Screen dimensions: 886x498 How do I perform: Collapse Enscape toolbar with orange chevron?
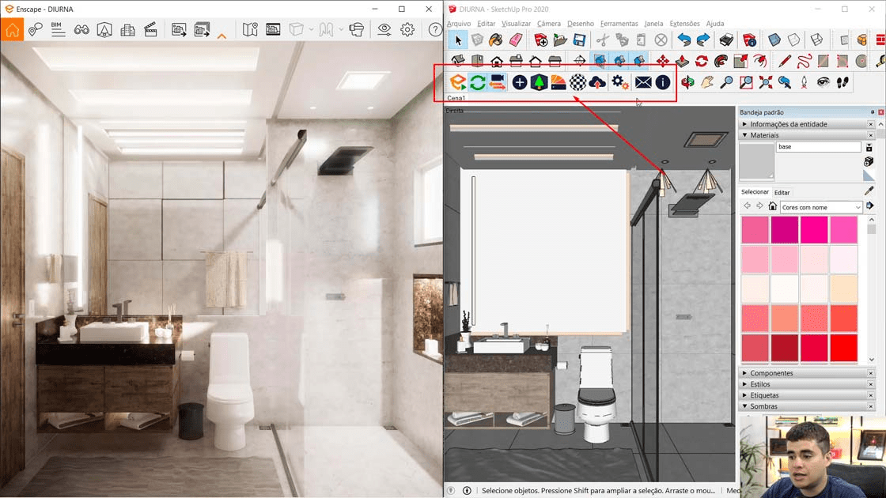[221, 36]
